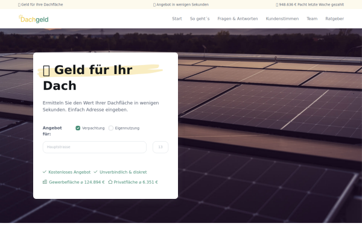Focus the Hauptstrasse street input field
This screenshot has height=226, width=362.
(95, 147)
